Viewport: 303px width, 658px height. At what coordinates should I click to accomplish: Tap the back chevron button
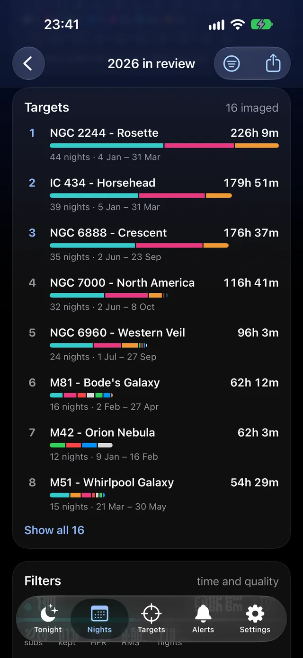point(28,63)
